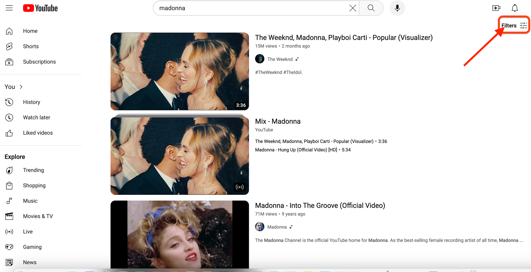This screenshot has height=272, width=531.
Task: Open 'The Weeknd, Madonna, Playboi Carti - Popular' title
Action: click(344, 38)
